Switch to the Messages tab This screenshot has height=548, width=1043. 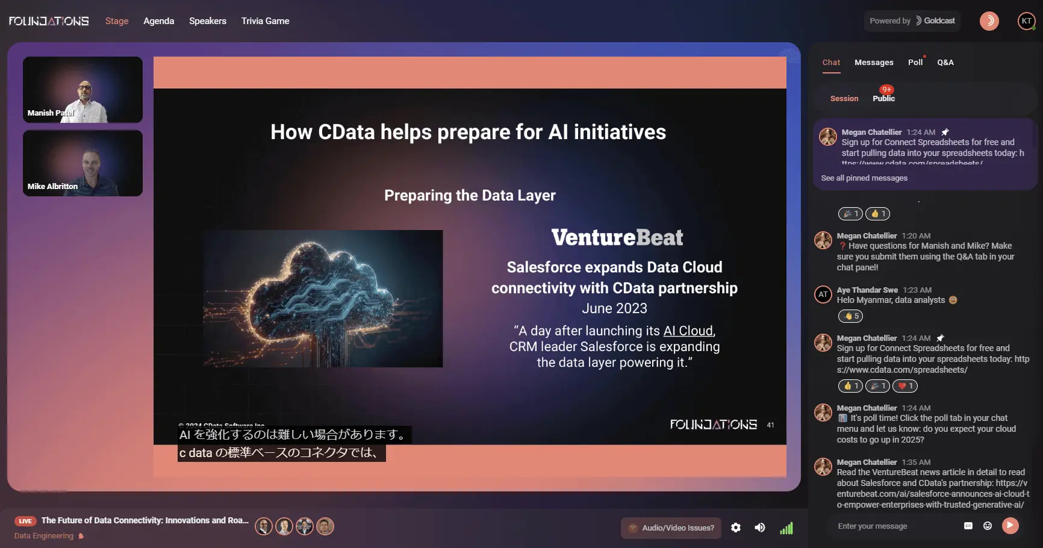[874, 63]
